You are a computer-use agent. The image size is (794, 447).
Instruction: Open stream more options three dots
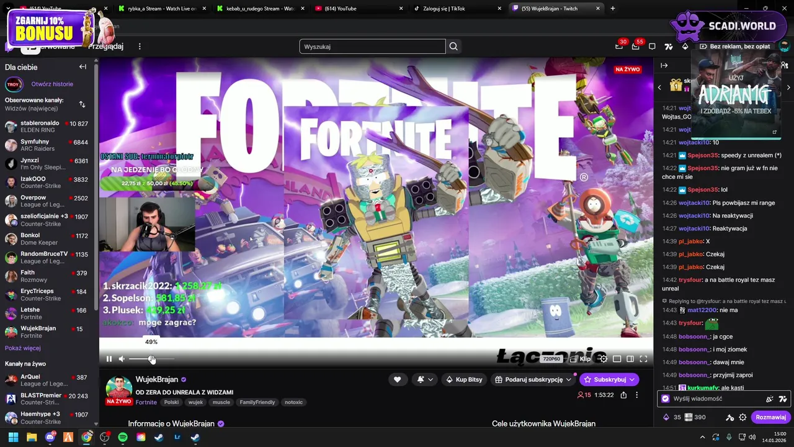(x=636, y=395)
